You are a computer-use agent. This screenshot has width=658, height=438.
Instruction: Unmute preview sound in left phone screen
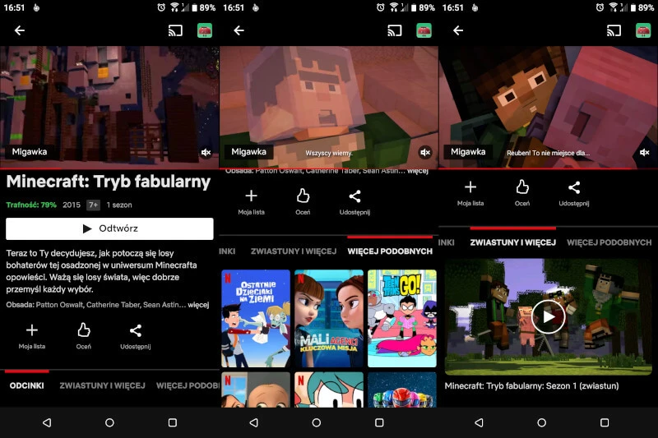(x=206, y=152)
